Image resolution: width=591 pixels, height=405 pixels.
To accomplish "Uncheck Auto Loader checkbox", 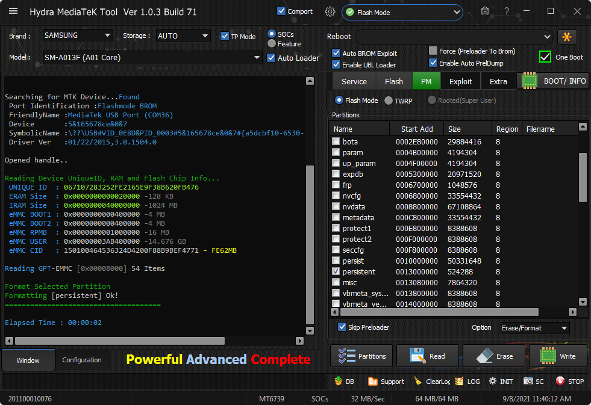I will [x=271, y=58].
